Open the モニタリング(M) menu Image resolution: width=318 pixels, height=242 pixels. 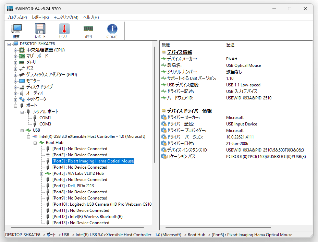[x=66, y=17]
